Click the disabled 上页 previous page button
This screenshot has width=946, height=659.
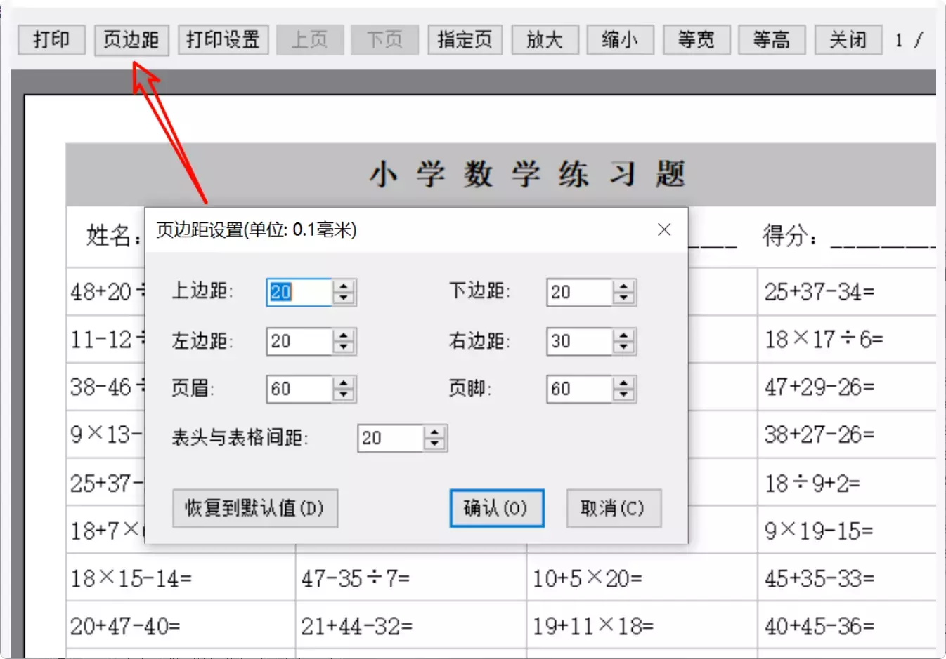[x=310, y=40]
